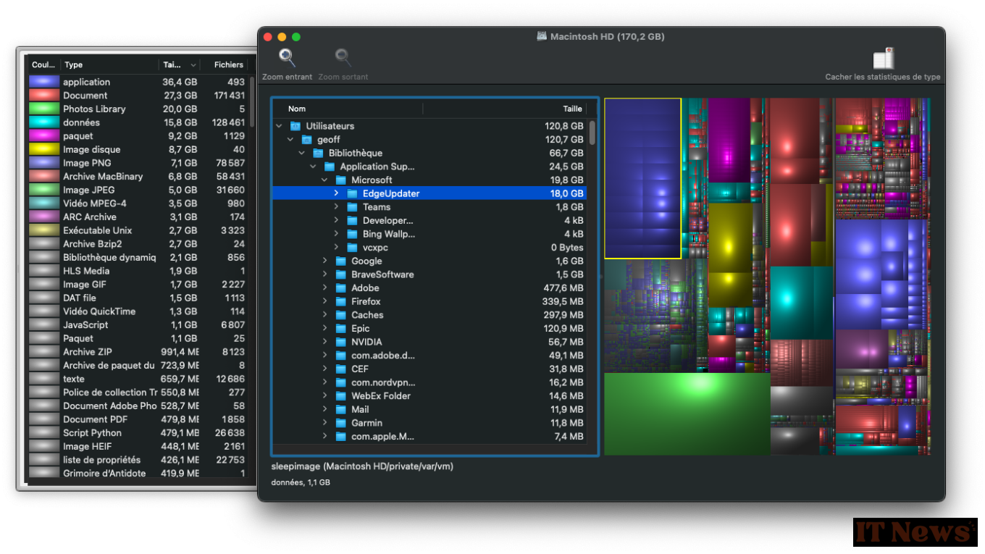The image size is (985, 554).
Task: Click the Document red color swatch
Action: pyautogui.click(x=44, y=96)
